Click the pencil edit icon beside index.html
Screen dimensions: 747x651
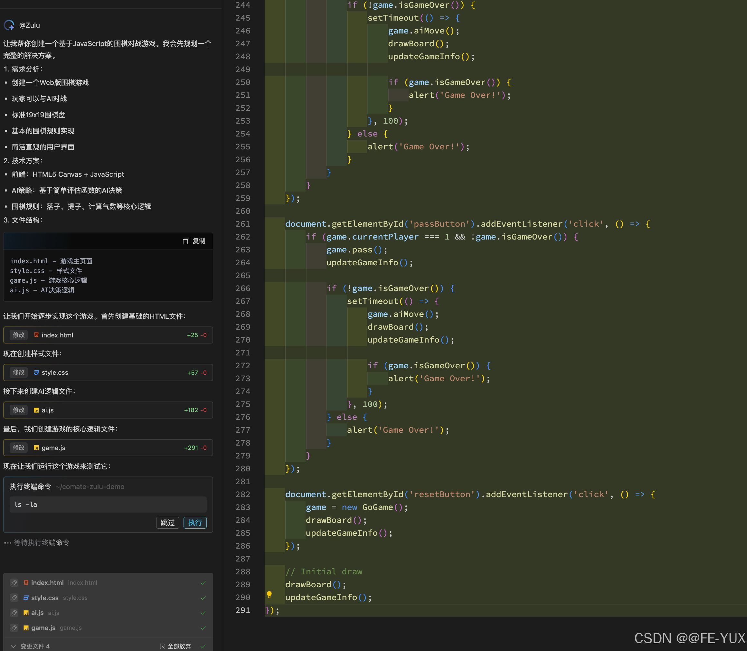pos(14,583)
